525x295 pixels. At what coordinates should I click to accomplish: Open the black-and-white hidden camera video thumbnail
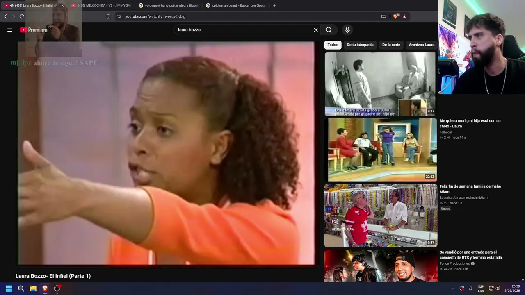click(380, 84)
